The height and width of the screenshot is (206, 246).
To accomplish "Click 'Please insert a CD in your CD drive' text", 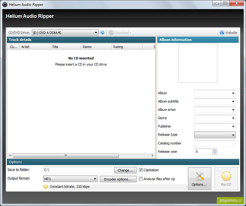I will pos(81,64).
